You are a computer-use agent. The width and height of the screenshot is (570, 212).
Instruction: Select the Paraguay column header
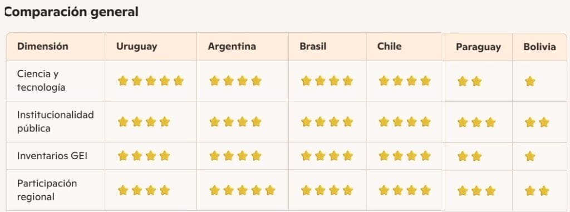tap(478, 47)
